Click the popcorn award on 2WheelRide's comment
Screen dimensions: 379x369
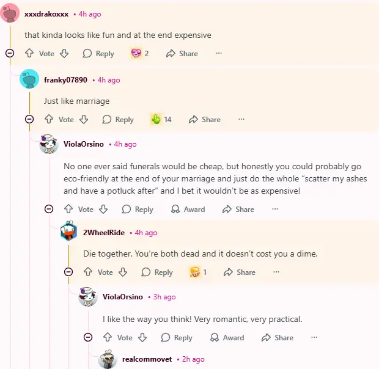[x=195, y=272]
